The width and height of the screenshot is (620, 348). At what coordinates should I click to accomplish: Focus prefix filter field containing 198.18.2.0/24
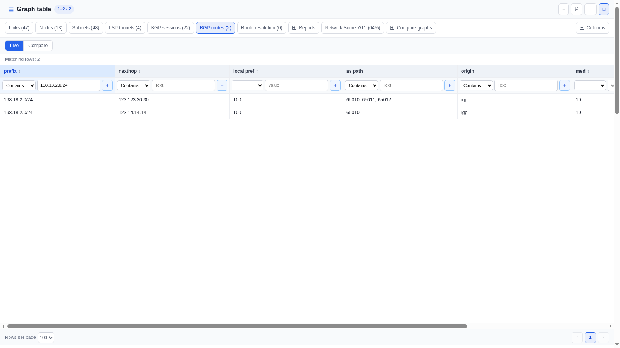click(x=69, y=85)
